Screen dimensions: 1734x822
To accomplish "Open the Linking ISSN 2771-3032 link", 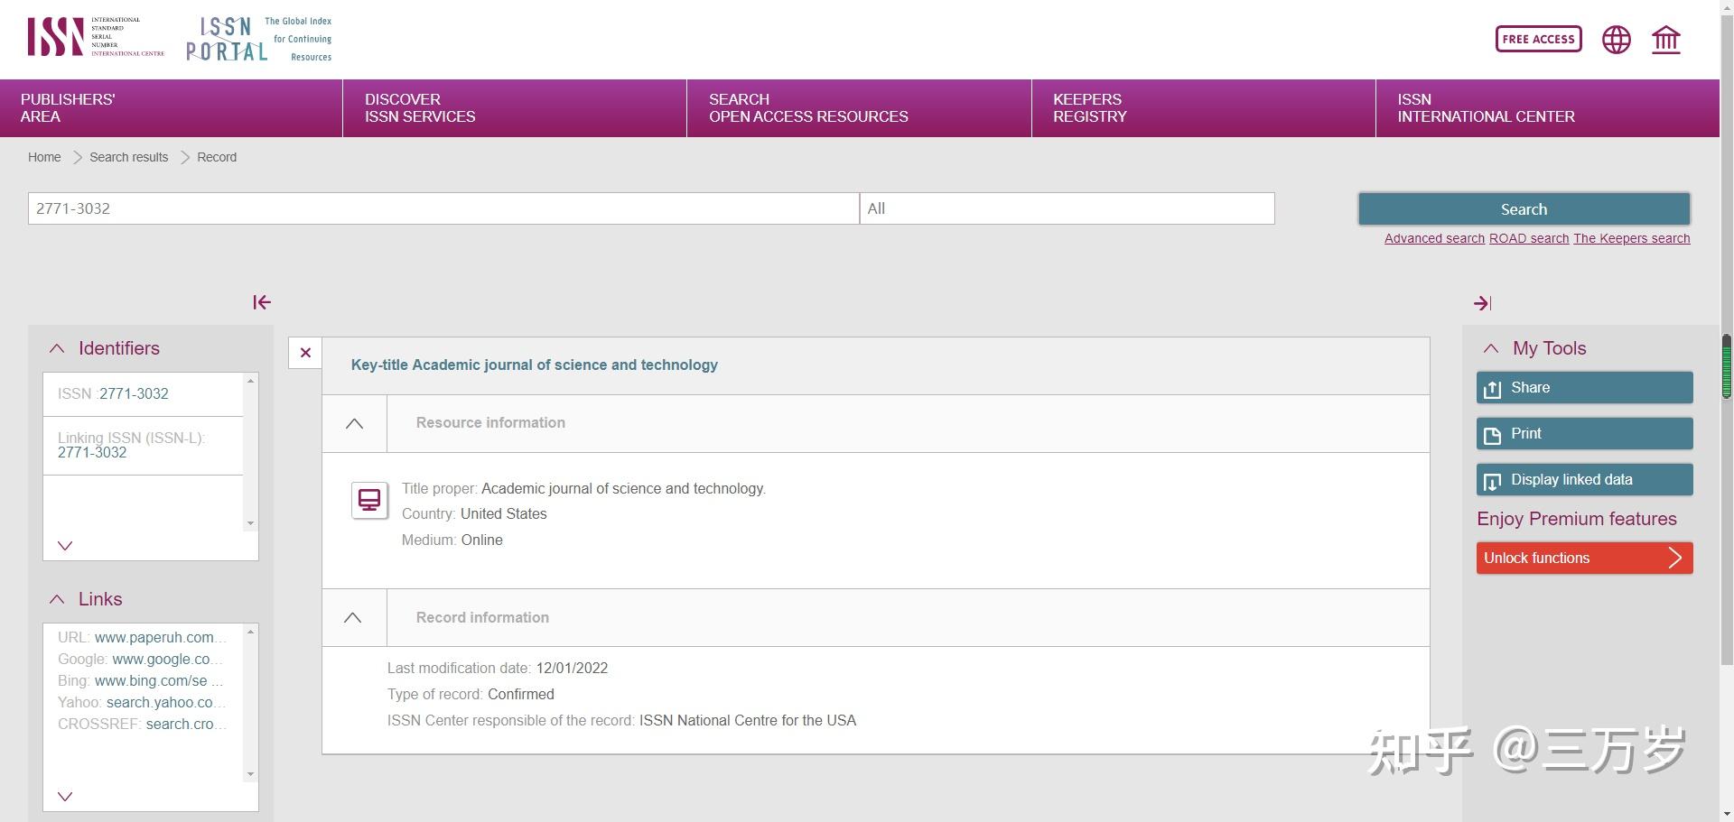I will tap(92, 453).
